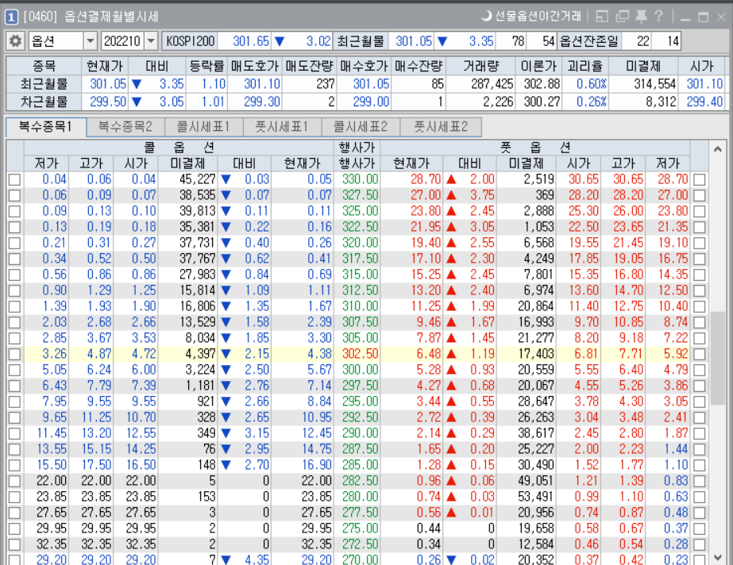Click the KOSPI200 label button
733x565 pixels.
[x=191, y=41]
